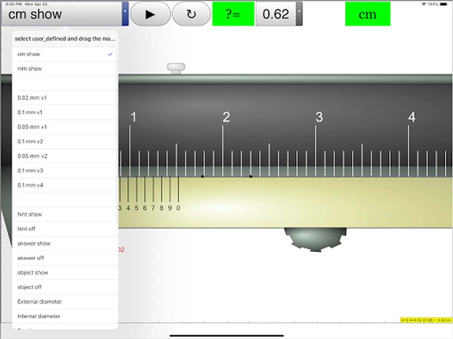
Task: Choose '0.1 mm v3' vernier option
Action: point(65,171)
